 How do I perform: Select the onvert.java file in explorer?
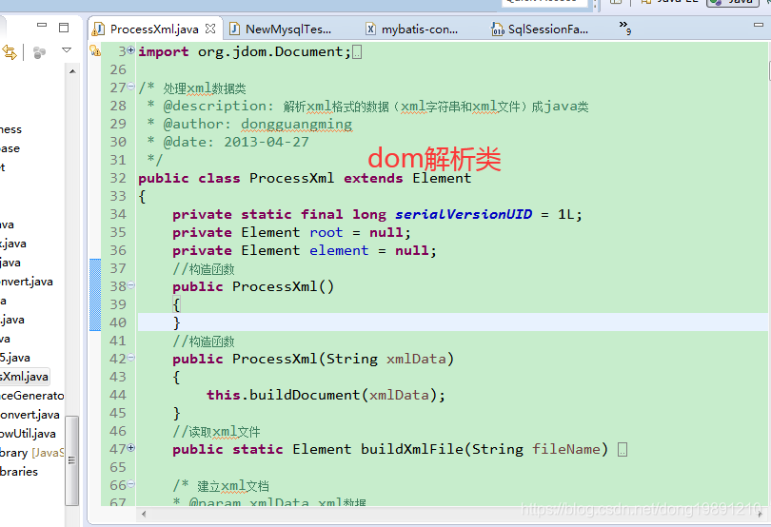[30, 415]
